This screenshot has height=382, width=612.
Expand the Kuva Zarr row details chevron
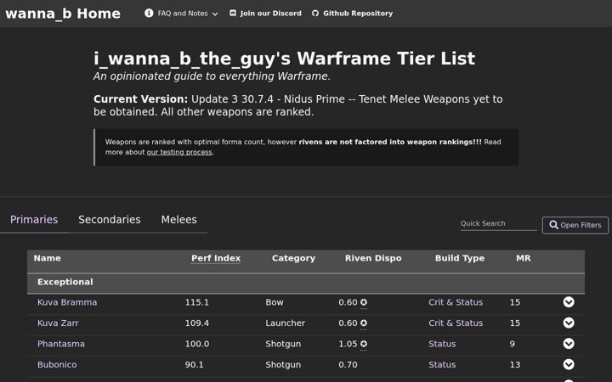click(569, 323)
